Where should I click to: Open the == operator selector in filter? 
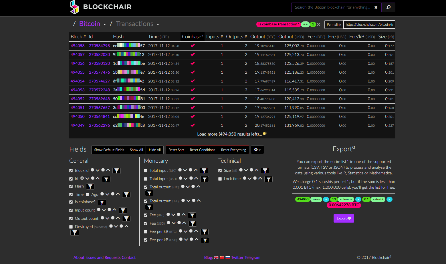click(306, 24)
